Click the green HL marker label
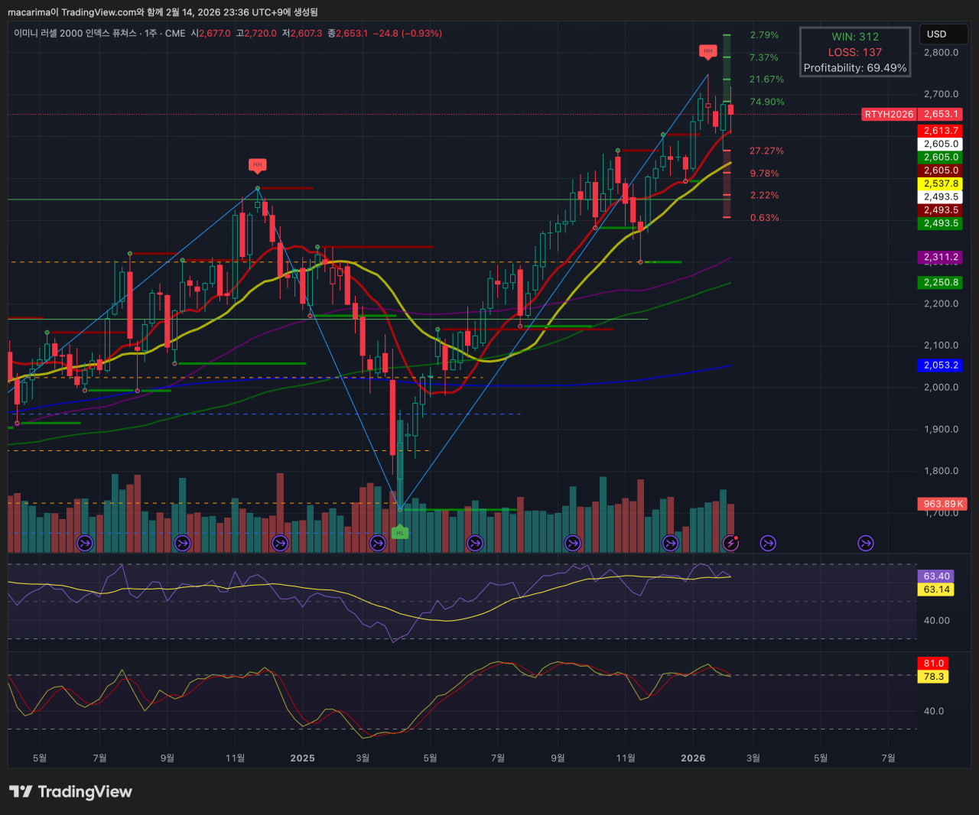This screenshot has width=979, height=815. coord(399,532)
